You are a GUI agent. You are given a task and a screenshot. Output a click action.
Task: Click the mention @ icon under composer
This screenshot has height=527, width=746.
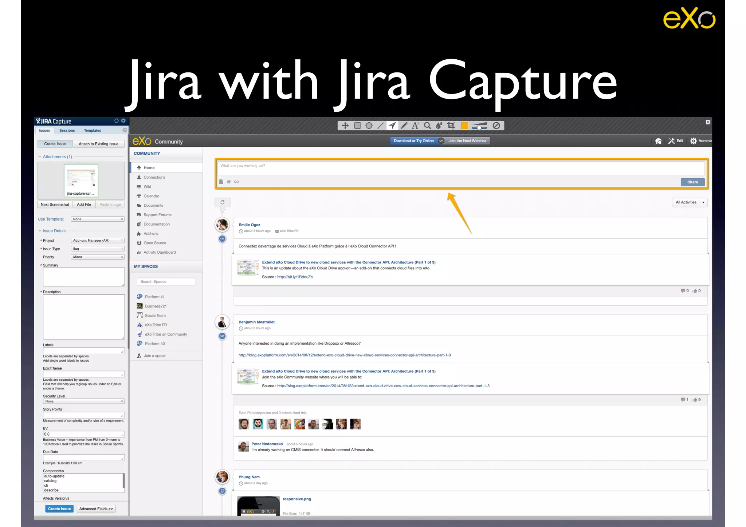coord(229,182)
